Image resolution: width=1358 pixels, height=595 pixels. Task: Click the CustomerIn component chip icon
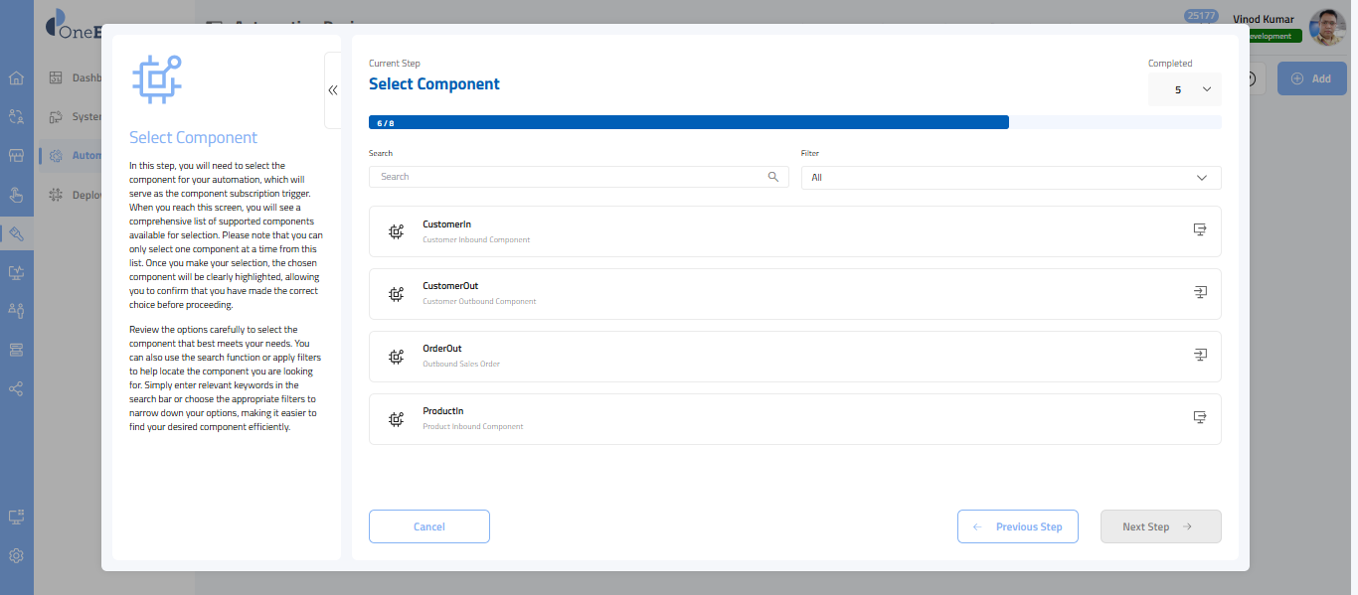tap(396, 231)
